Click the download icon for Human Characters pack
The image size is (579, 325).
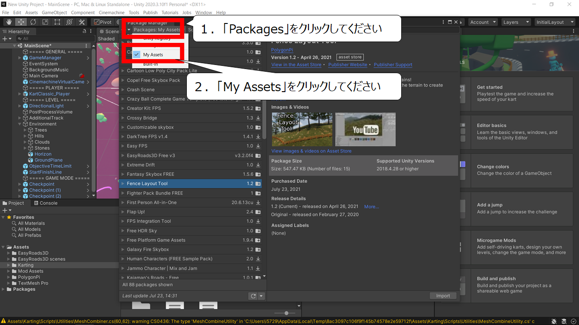pos(258,259)
